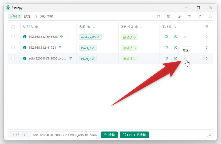Viewport: 221px width, 144px height.
Task: Click the wireless address input field
Action: click(65, 135)
